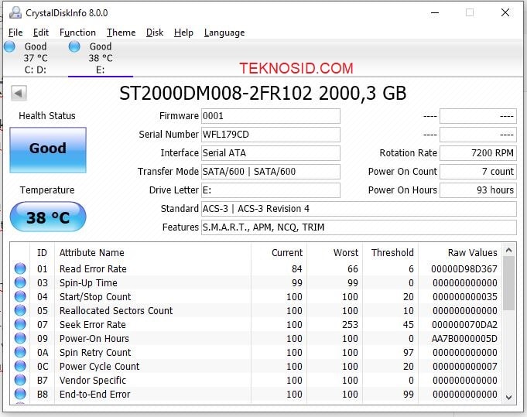The width and height of the screenshot is (527, 417).
Task: Click the Firmware field showing 0001
Action: [271, 116]
